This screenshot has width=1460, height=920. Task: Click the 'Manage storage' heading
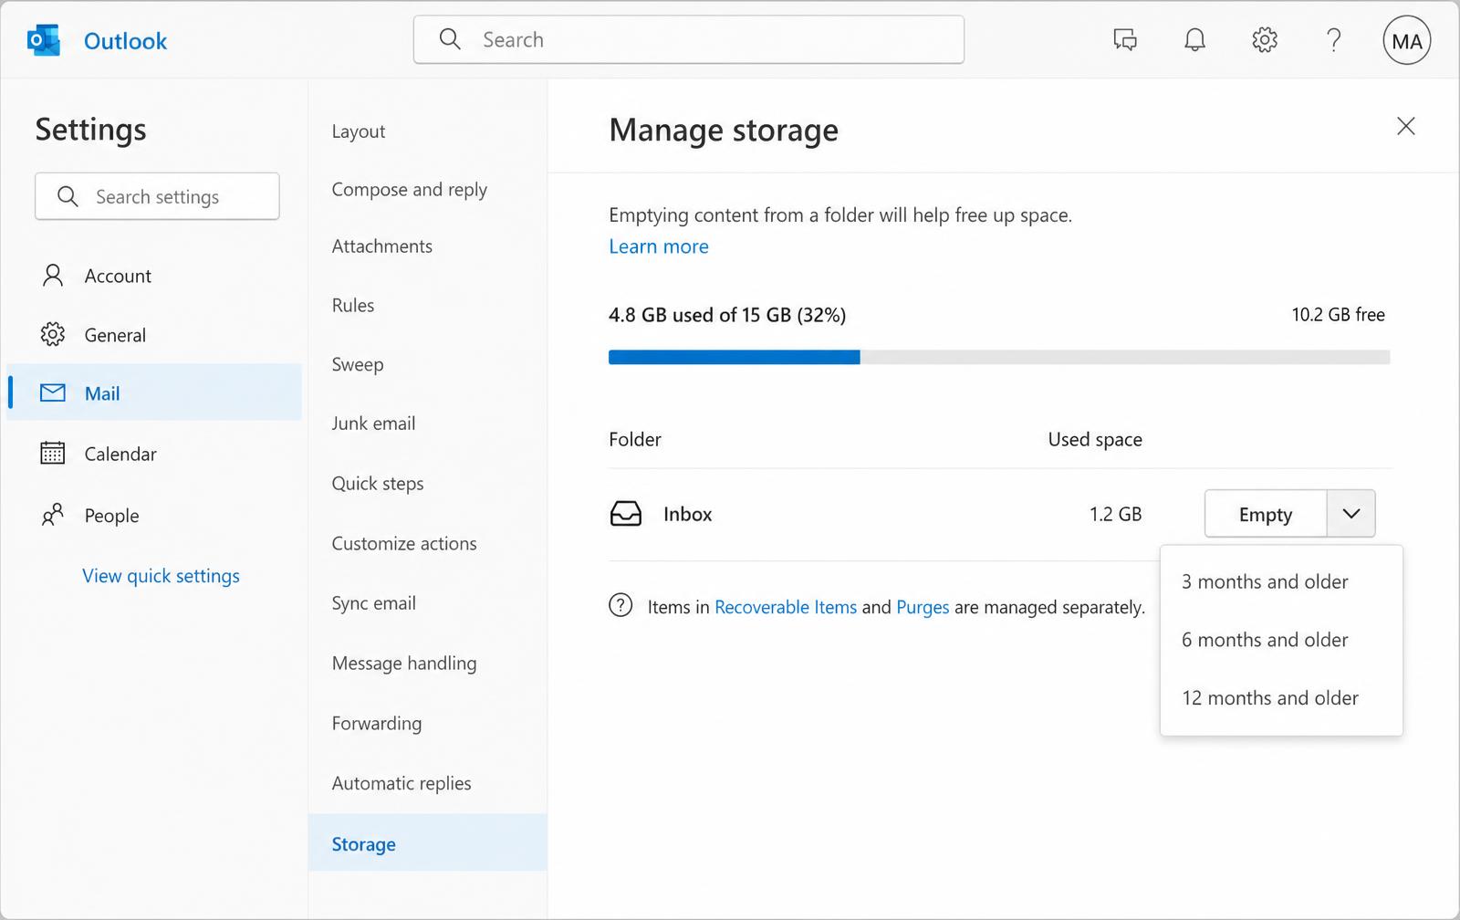click(724, 131)
